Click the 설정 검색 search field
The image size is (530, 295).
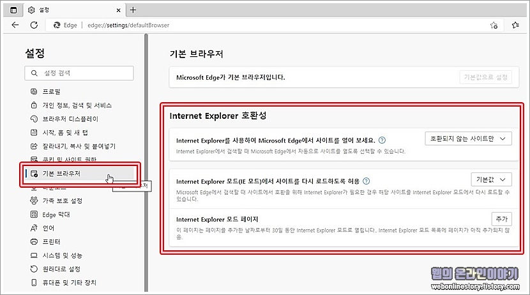point(79,73)
